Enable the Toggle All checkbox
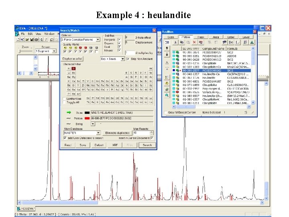Screen dimensions: 289x217 pyautogui.click(x=64, y=102)
